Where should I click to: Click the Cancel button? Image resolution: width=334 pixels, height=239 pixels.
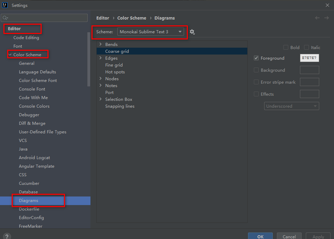[x=289, y=236]
